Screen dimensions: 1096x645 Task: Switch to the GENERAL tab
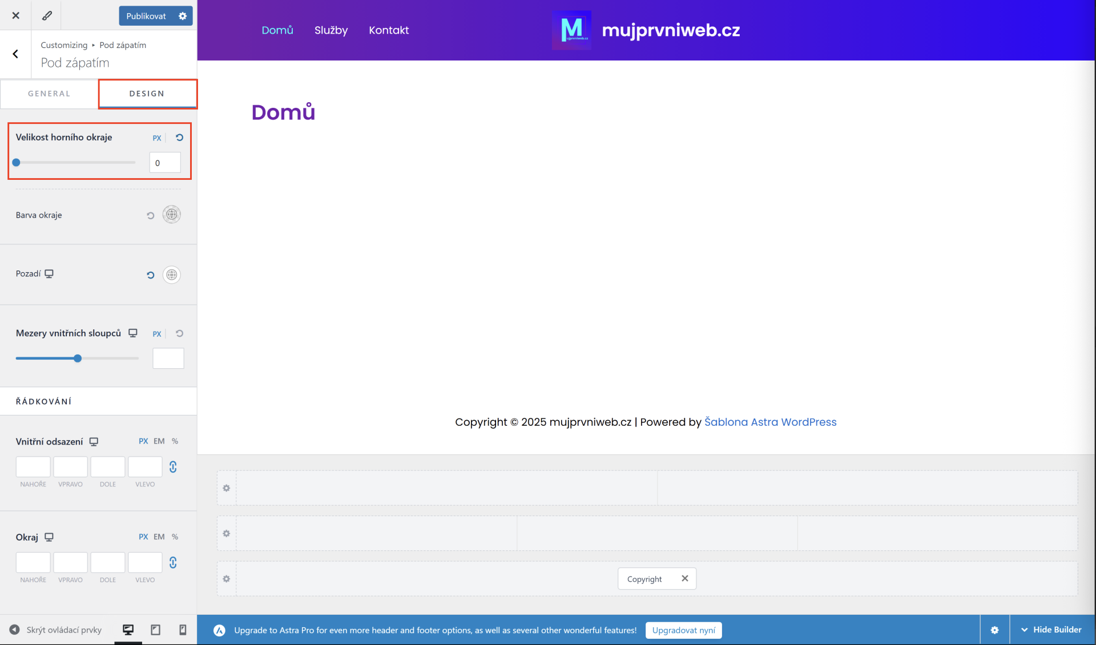pyautogui.click(x=49, y=93)
